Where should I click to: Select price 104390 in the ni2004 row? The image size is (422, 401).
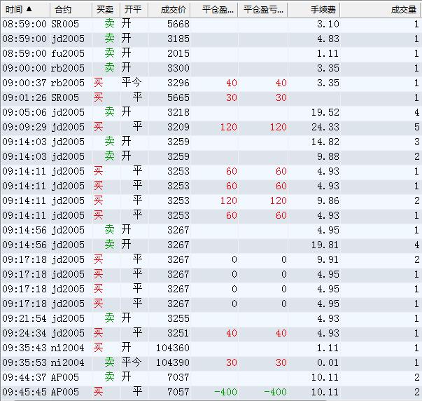(173, 362)
